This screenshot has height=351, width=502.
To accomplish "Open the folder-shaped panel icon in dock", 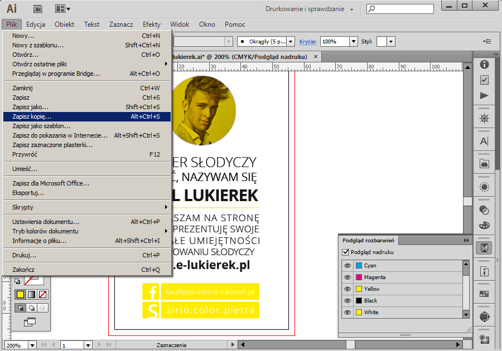I will coord(484,164).
